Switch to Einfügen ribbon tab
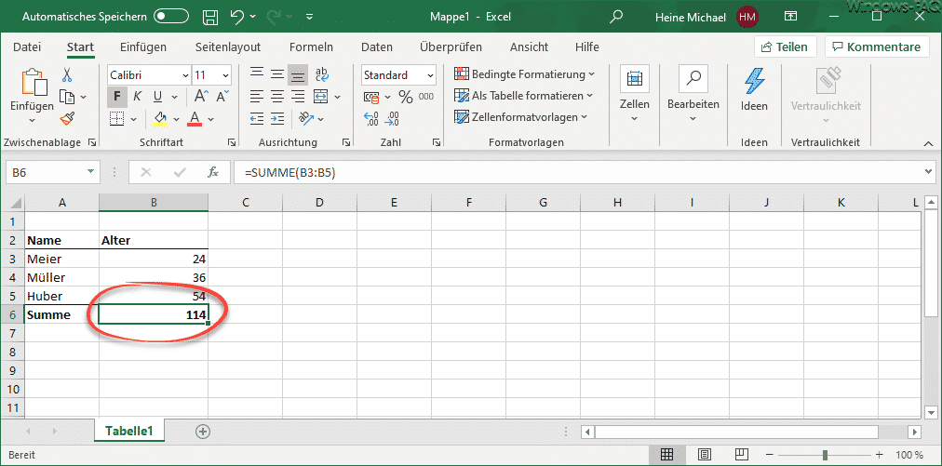The width and height of the screenshot is (942, 466). (x=143, y=47)
